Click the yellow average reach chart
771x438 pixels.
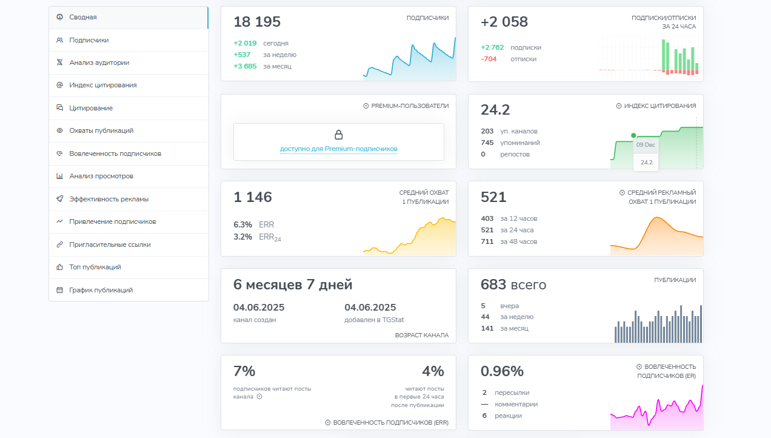(x=409, y=236)
